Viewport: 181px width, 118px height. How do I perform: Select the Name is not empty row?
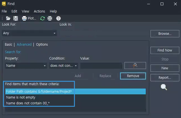(x=76, y=97)
